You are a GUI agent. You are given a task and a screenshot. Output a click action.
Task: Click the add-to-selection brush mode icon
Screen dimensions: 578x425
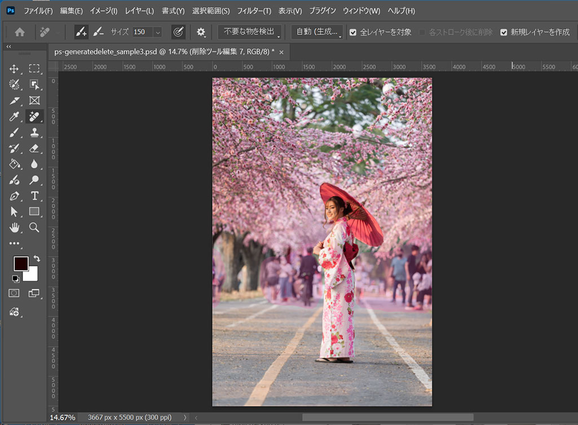coord(81,32)
